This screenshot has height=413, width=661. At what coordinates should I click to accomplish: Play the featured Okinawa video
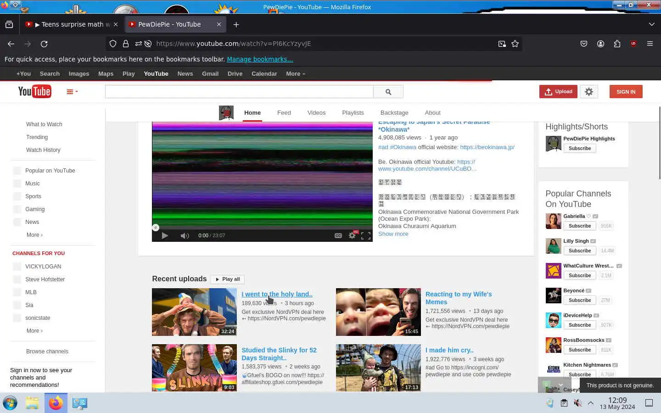coord(165,235)
